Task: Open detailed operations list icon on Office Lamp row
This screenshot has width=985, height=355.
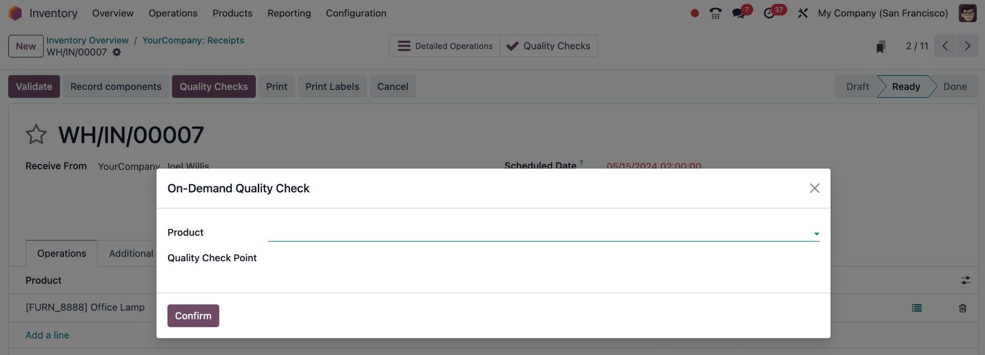Action: [x=917, y=308]
